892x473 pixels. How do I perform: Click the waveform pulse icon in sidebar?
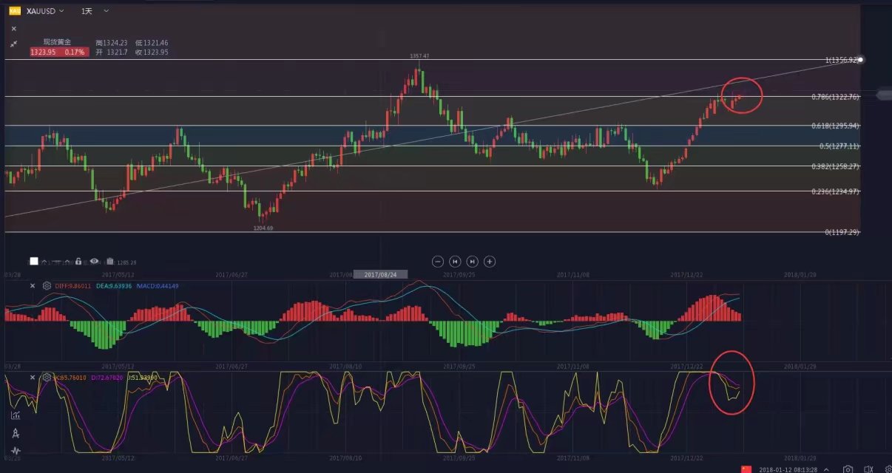[x=16, y=450]
